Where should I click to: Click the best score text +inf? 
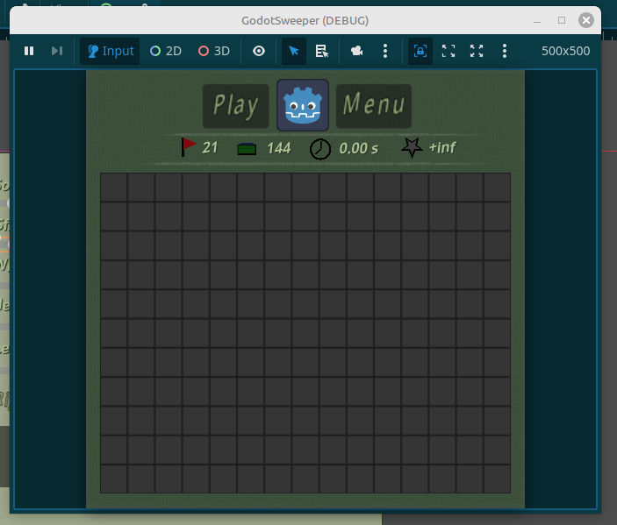click(442, 147)
